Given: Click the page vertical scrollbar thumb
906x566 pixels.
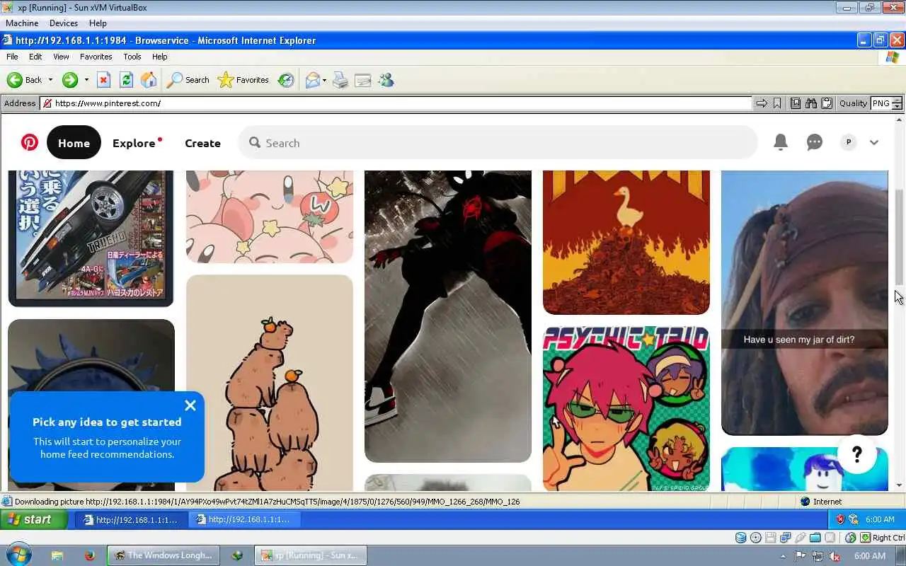Looking at the screenshot, I should click(x=900, y=237).
